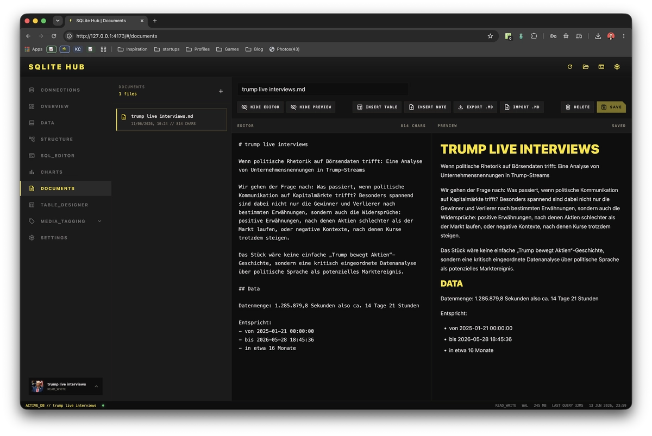Screen dimensions: 652x436
Task: Click the '## Data' line in editor
Action: 249,289
